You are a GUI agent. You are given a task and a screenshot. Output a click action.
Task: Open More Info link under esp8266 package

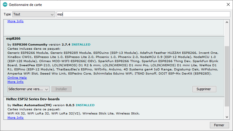click(15, 82)
